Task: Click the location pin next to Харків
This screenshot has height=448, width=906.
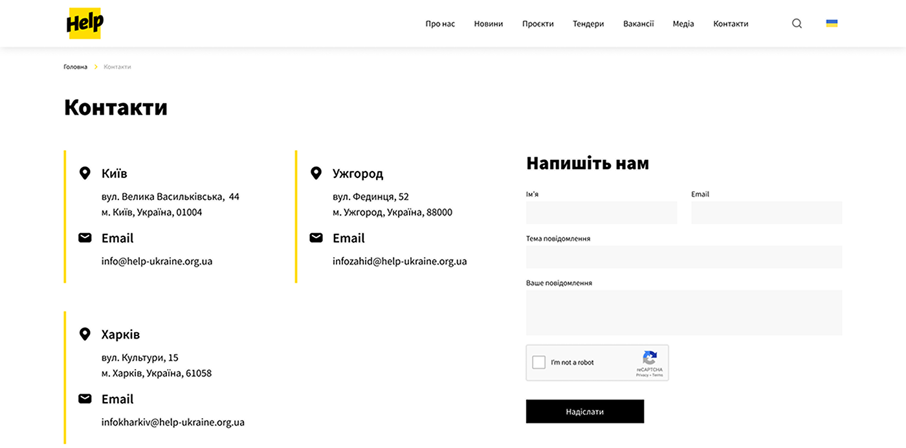Action: 84,334
